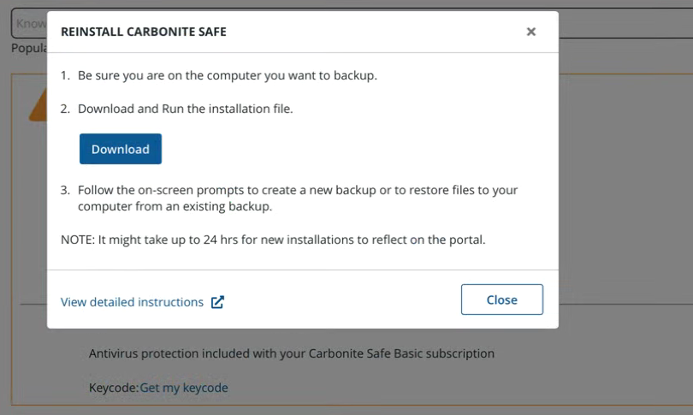Open the View detailed instructions link

(x=132, y=302)
